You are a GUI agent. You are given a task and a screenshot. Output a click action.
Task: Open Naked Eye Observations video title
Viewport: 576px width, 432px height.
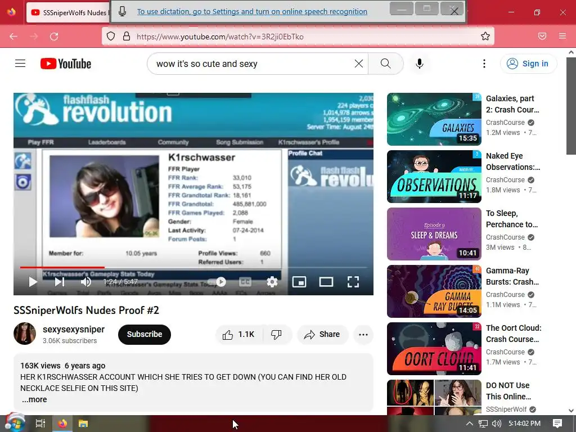513,161
